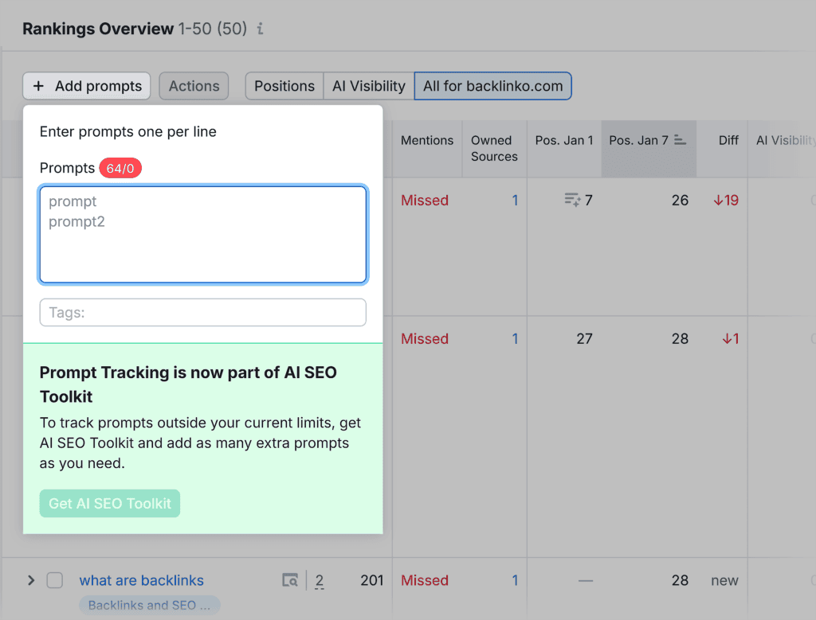Click the red ↓19 diff arrow indicator
The width and height of the screenshot is (816, 620).
point(724,200)
